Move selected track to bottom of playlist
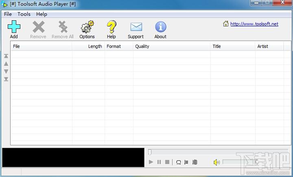 [6, 79]
